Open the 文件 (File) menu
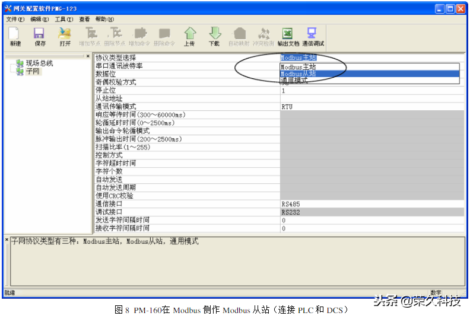This screenshot has width=470, height=316. tap(11, 19)
